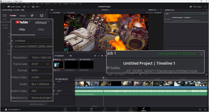Toggle the video track enable icon
The image size is (209, 112).
point(54,84)
